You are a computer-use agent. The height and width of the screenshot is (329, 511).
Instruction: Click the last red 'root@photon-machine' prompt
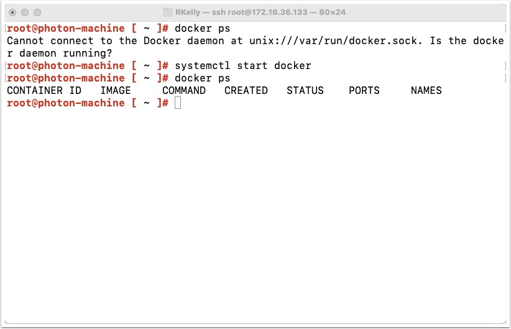point(65,103)
